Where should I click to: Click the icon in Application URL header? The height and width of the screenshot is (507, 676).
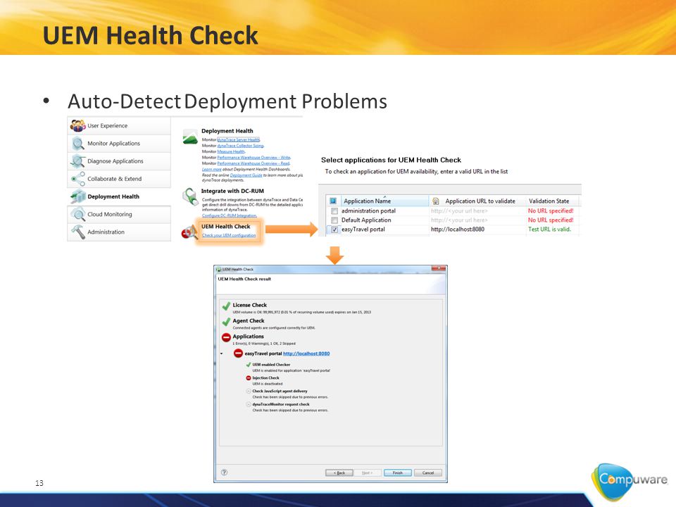[435, 201]
